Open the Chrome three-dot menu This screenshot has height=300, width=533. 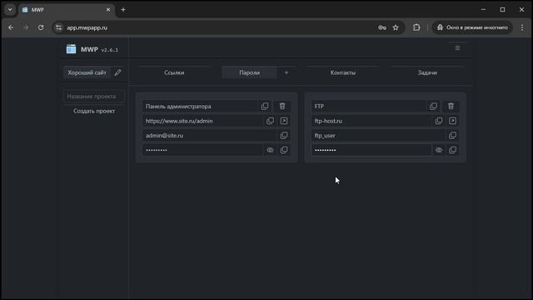[522, 27]
